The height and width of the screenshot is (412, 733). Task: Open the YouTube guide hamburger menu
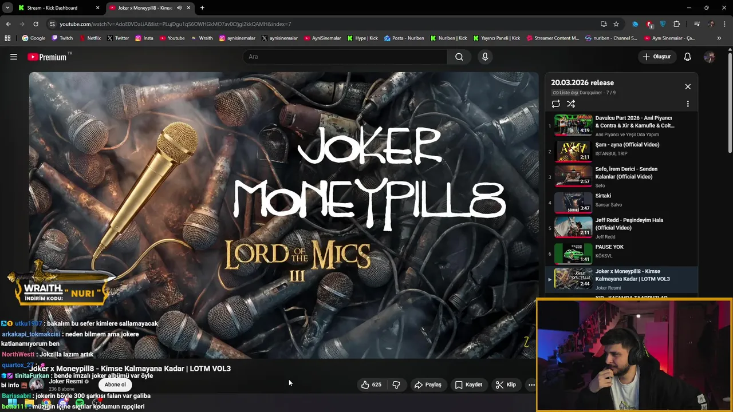14,57
